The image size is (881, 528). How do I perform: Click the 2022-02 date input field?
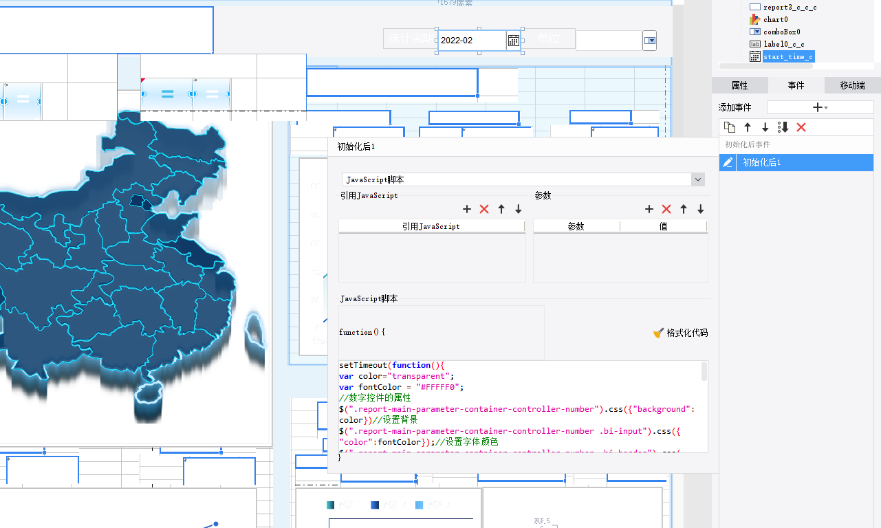click(x=472, y=41)
